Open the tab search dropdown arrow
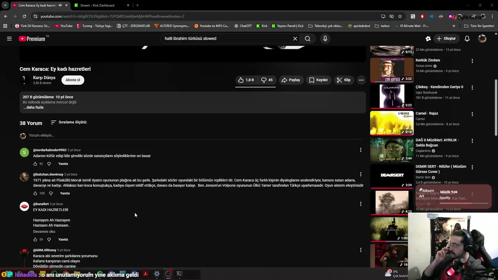 click(5, 5)
